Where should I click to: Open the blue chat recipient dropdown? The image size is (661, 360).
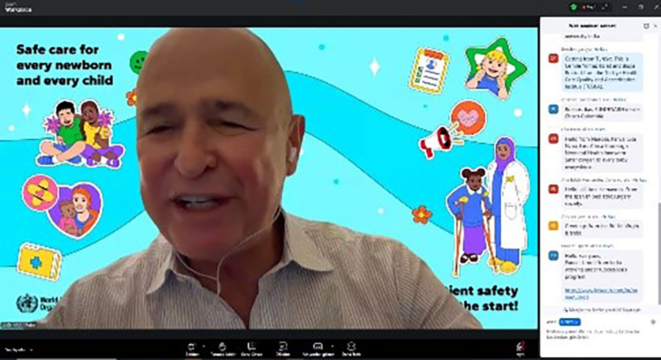point(570,321)
